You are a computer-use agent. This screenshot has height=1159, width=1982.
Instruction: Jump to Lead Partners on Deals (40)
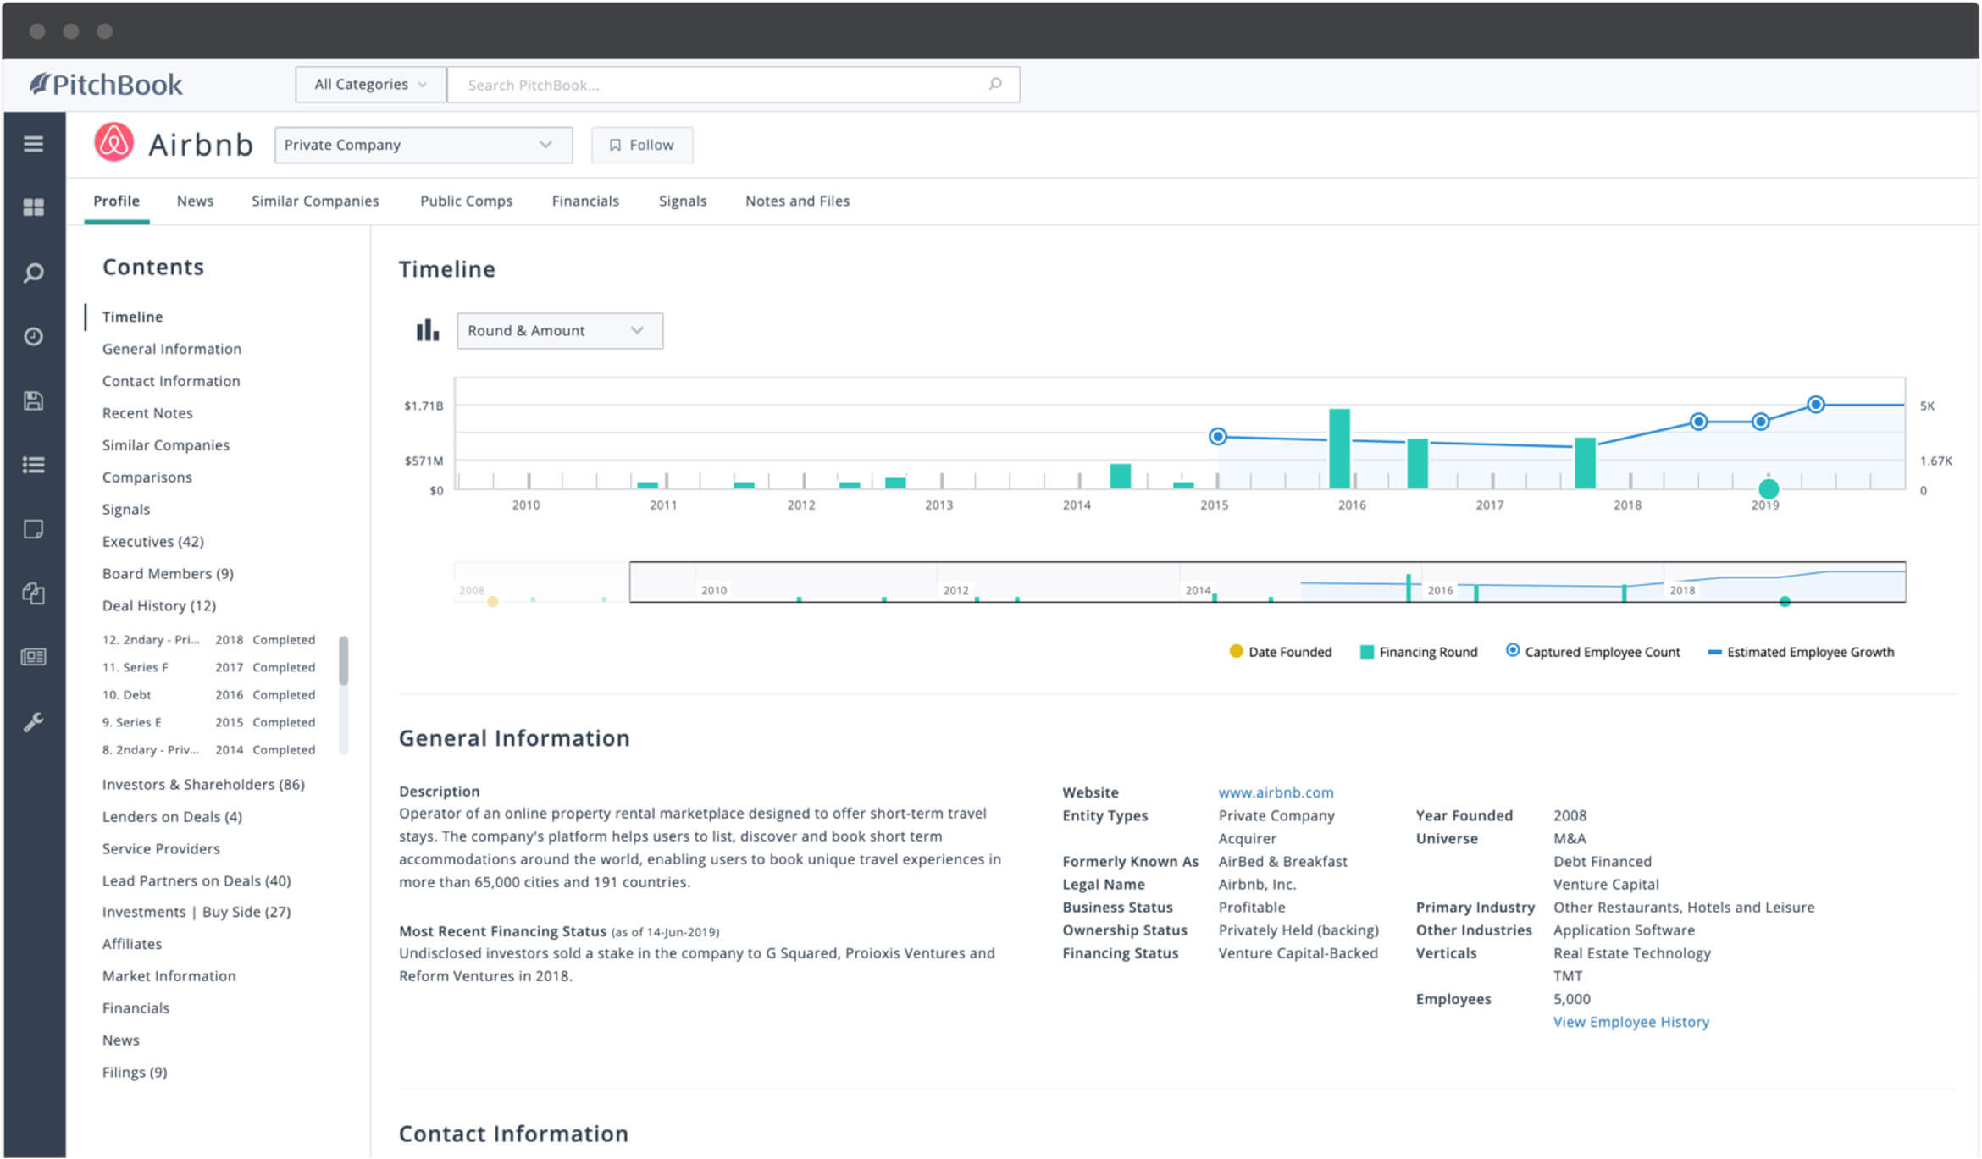pyautogui.click(x=197, y=881)
